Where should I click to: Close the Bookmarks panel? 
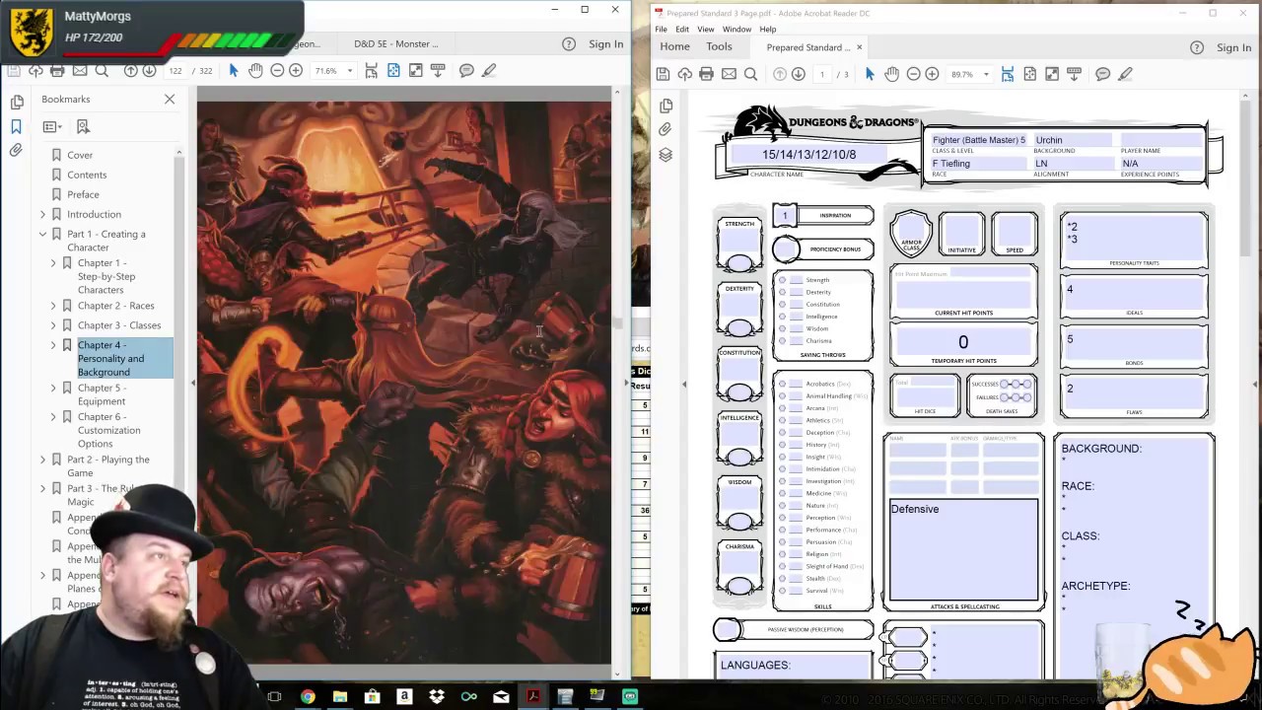click(x=170, y=99)
